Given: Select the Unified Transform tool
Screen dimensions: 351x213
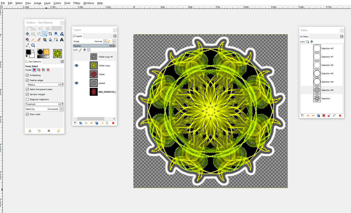Looking at the screenshot, I should tap(56, 34).
